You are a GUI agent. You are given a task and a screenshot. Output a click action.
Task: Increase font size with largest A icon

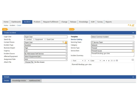click(133, 25)
